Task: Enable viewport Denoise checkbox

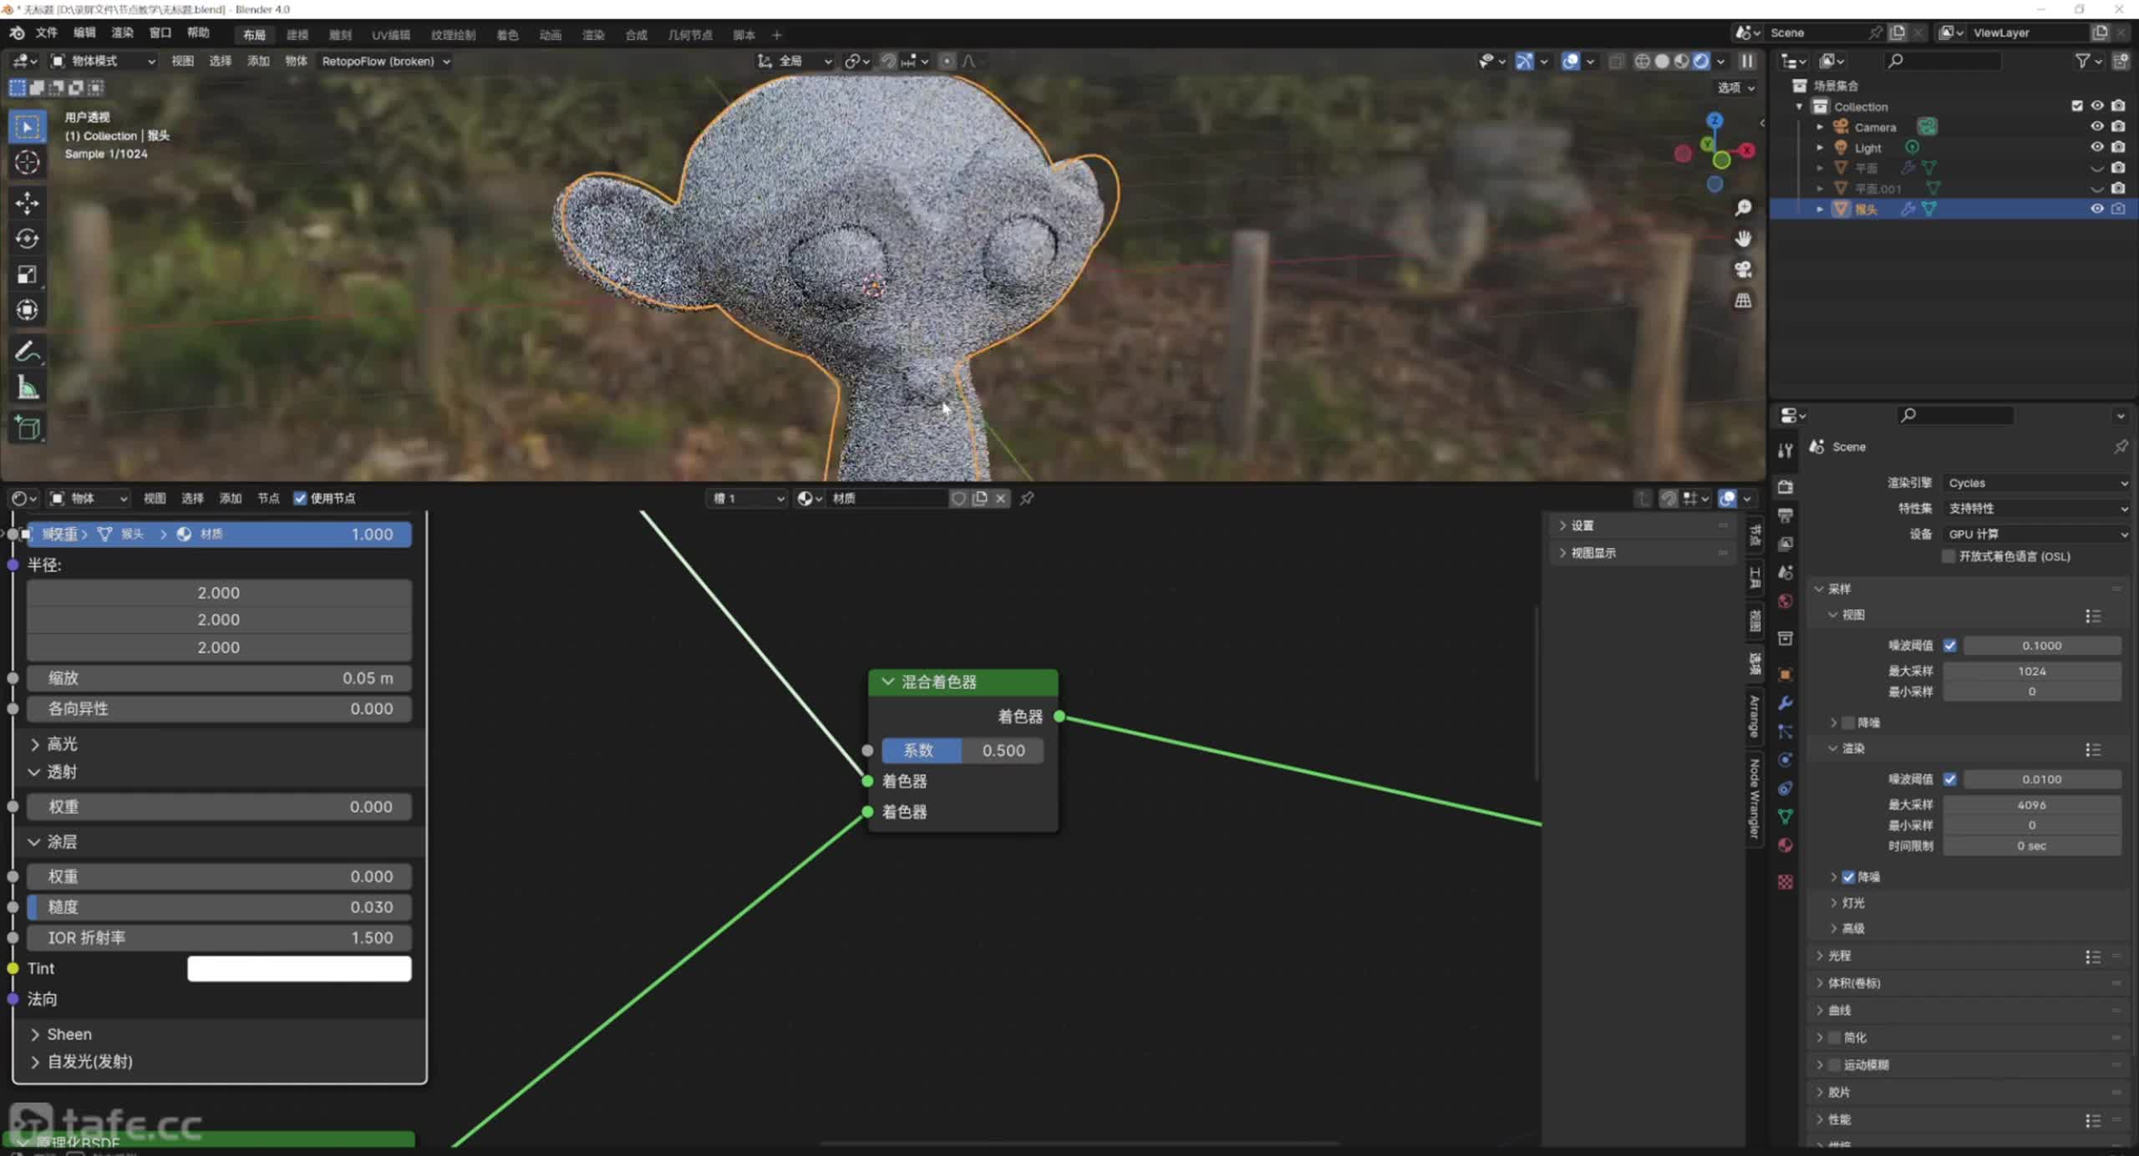Action: (1848, 722)
